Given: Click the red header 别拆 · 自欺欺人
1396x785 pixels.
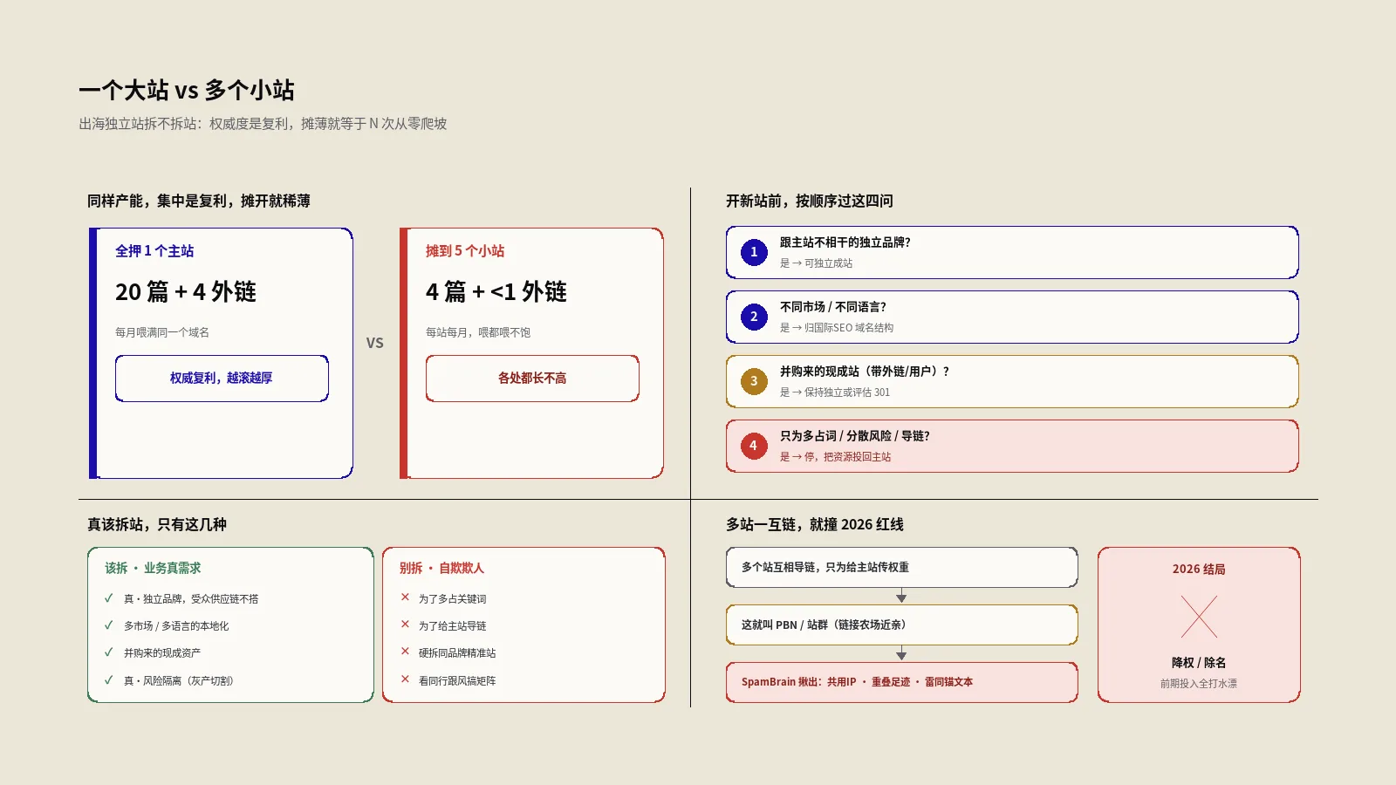Looking at the screenshot, I should pyautogui.click(x=441, y=569).
